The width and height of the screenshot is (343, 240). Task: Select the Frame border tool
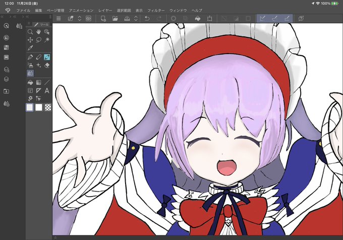click(30, 90)
